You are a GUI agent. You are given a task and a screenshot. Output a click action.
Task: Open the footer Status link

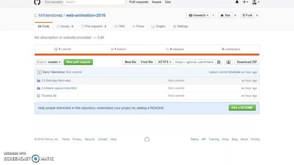tap(194, 139)
